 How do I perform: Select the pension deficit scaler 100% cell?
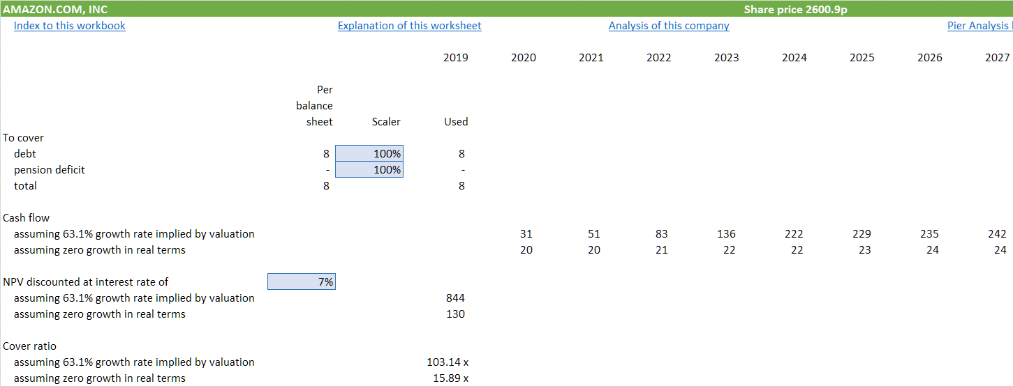pyautogui.click(x=369, y=169)
